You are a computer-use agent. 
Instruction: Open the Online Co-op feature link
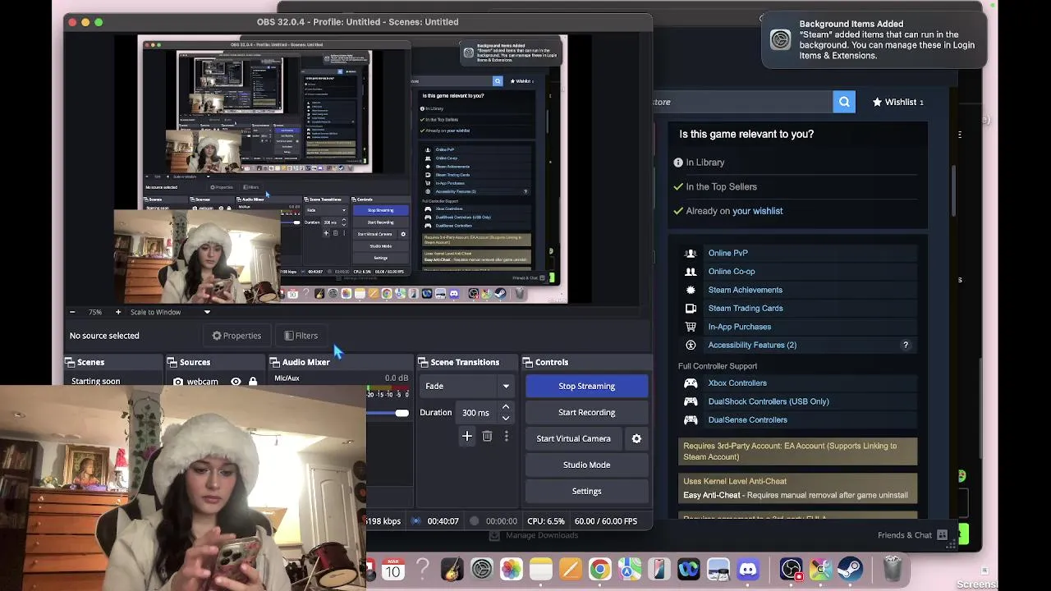(x=731, y=271)
